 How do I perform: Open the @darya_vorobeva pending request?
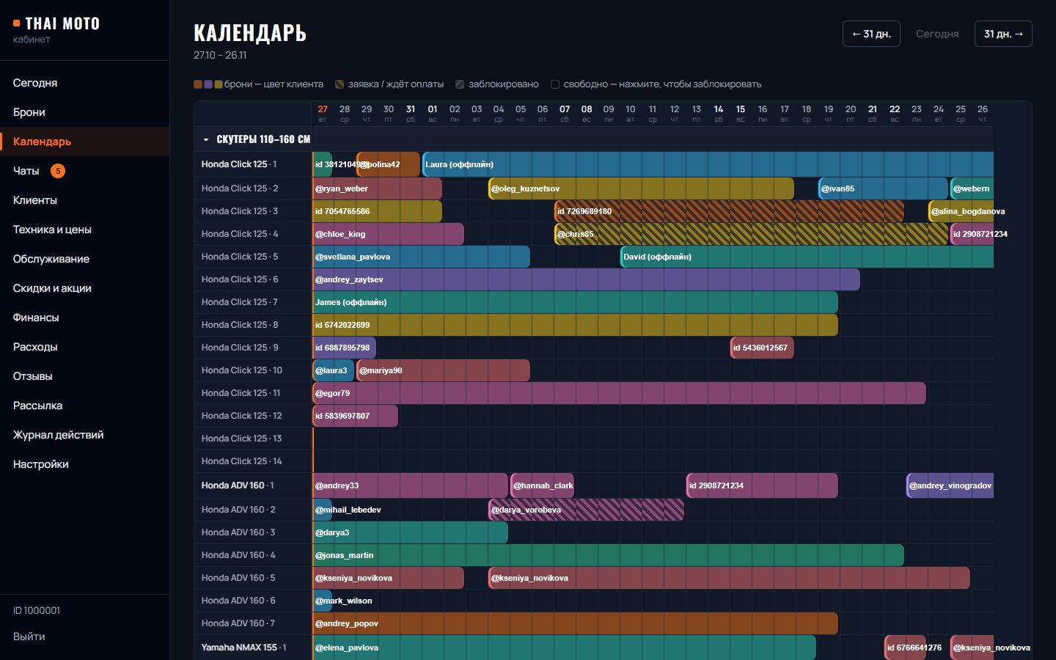pyautogui.click(x=587, y=510)
